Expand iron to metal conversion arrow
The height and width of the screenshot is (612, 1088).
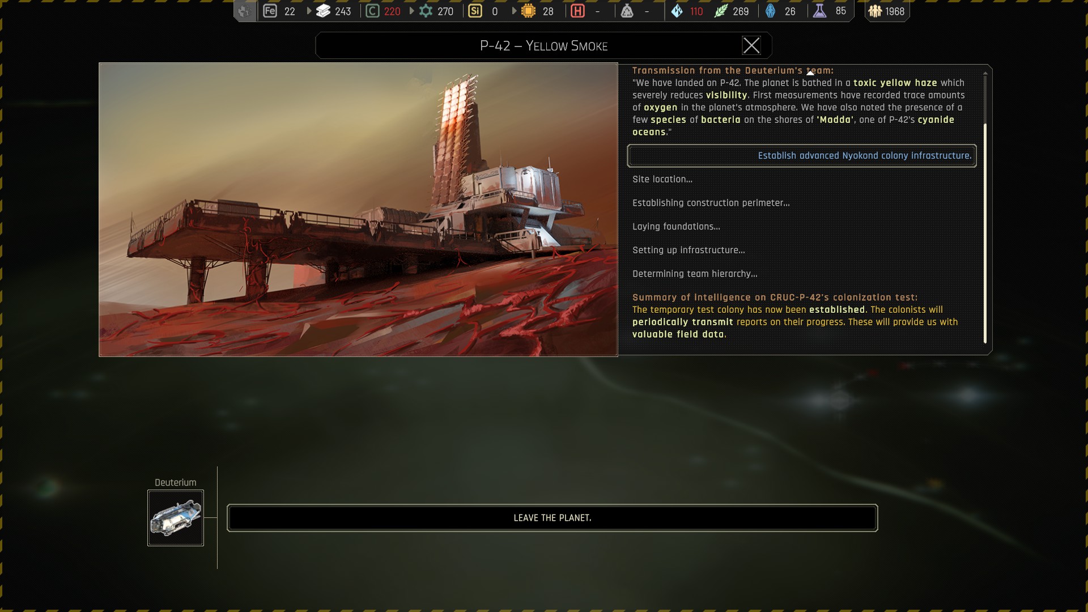click(309, 11)
